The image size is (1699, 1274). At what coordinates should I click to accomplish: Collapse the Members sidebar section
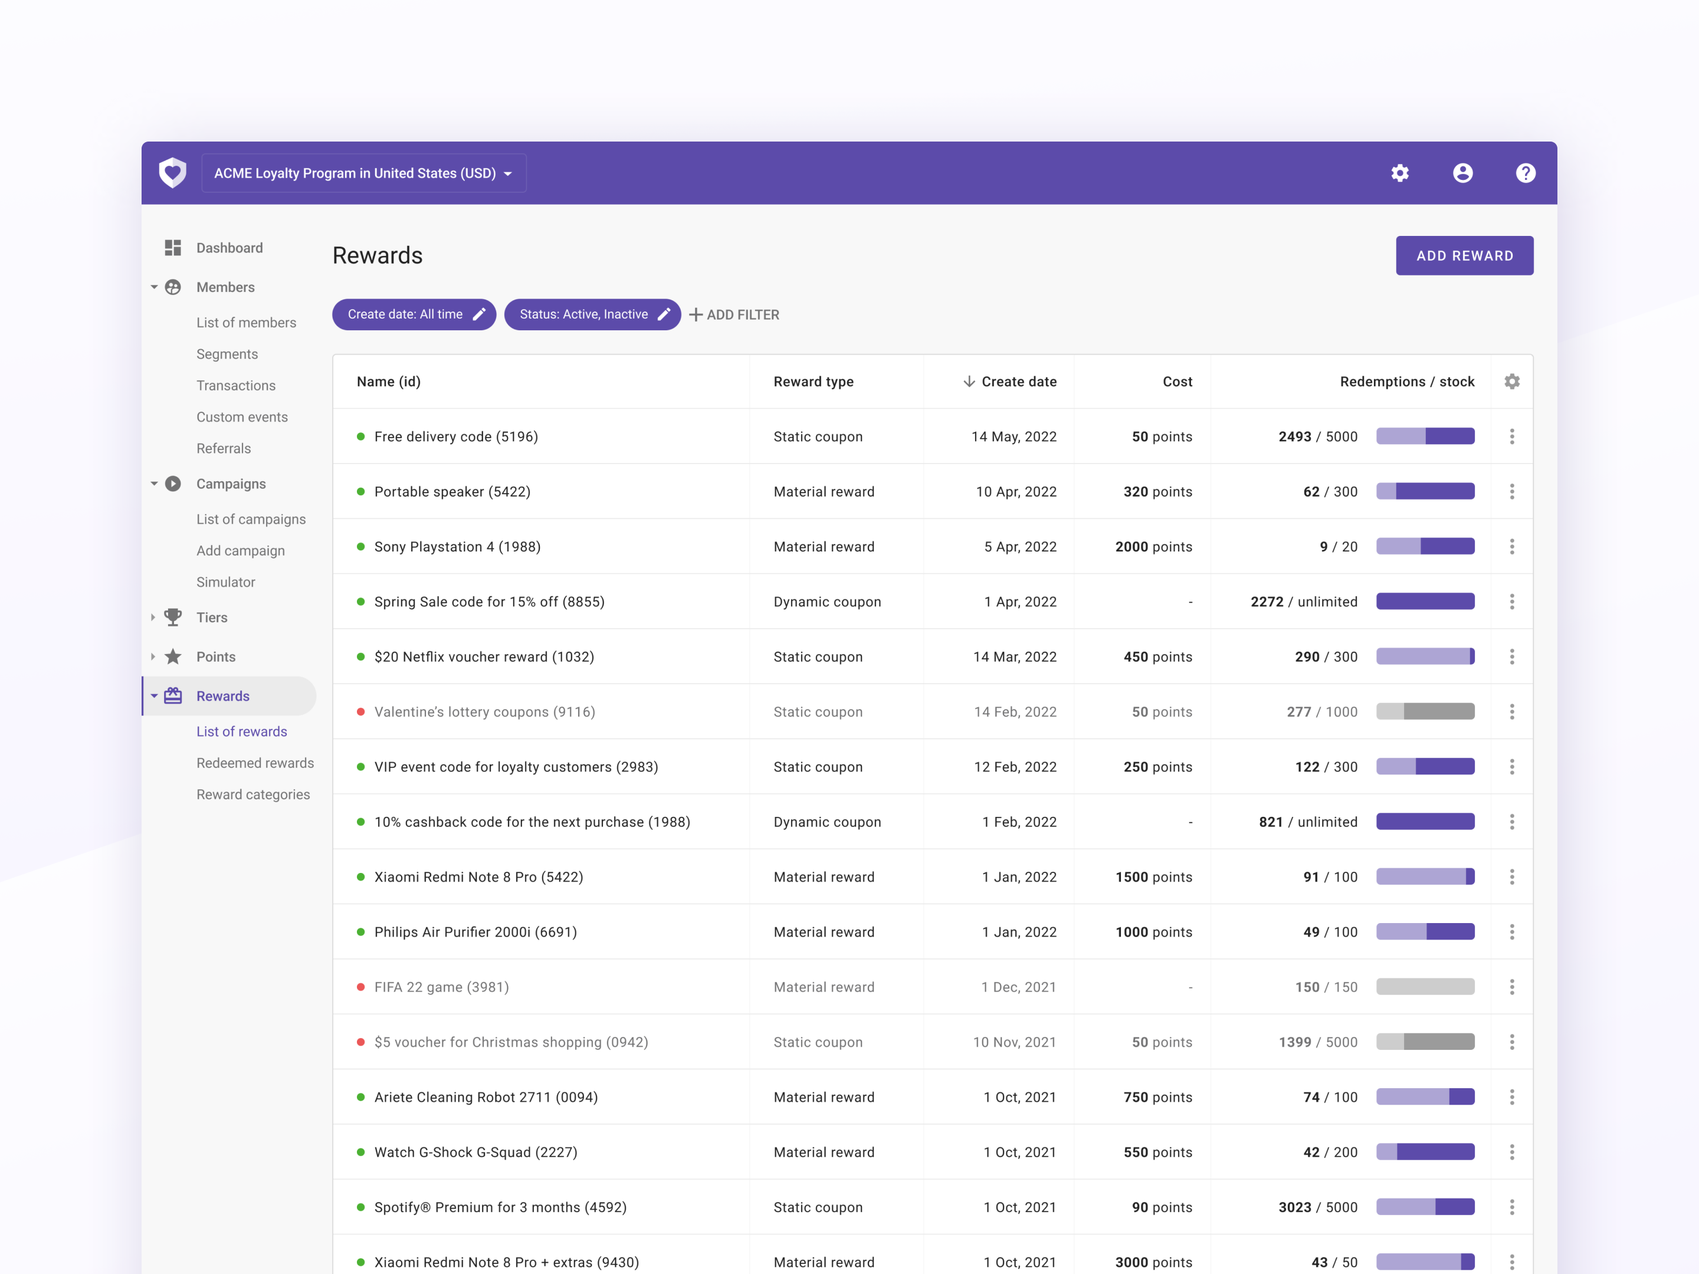click(153, 287)
